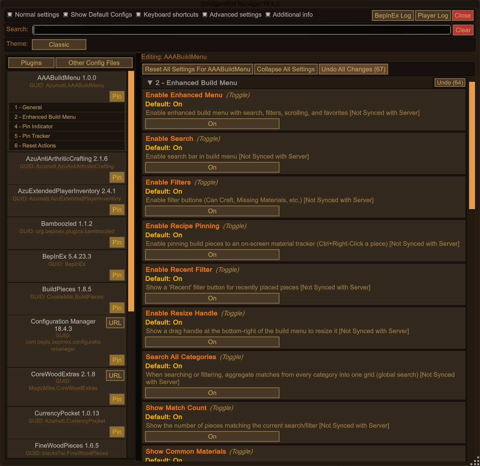The width and height of the screenshot is (480, 466).
Task: Change the Classic theme button
Action: point(59,45)
